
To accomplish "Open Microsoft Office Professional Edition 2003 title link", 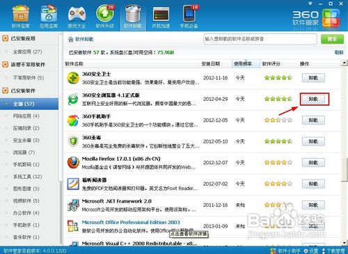I will tap(131, 222).
